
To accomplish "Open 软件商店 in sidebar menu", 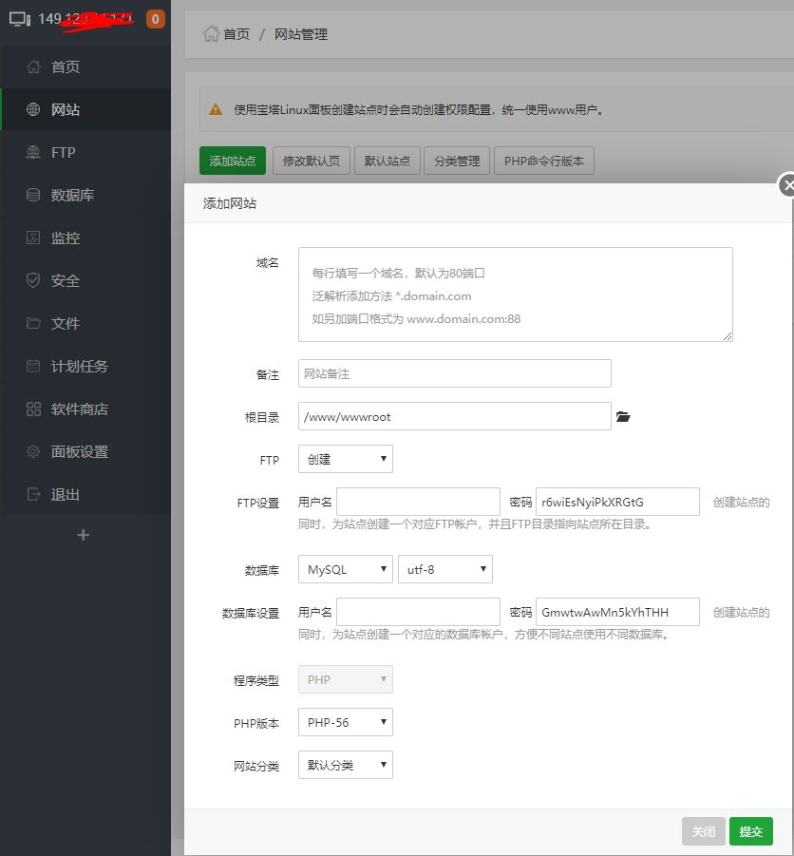I will pyautogui.click(x=80, y=409).
